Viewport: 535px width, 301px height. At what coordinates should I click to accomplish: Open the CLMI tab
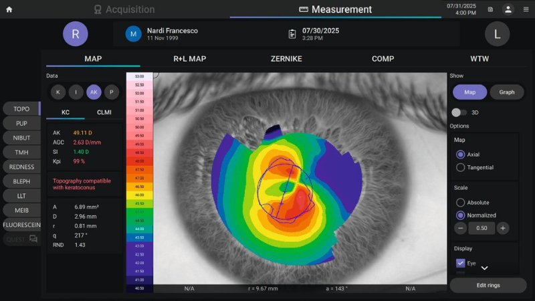coord(104,112)
